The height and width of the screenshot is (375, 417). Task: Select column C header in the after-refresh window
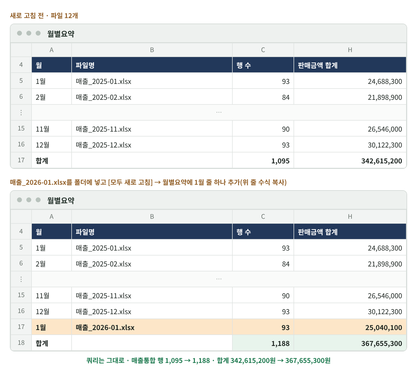263,217
